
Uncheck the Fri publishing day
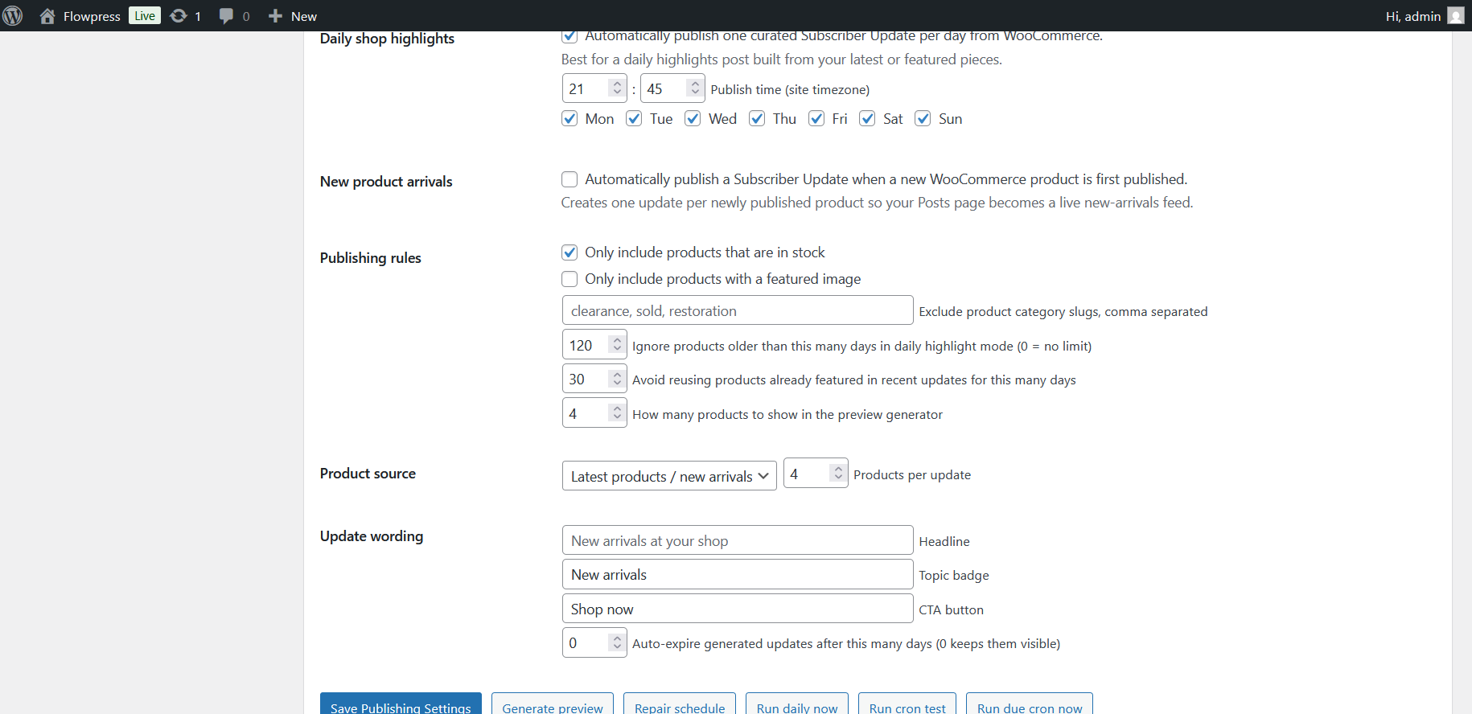click(x=816, y=119)
